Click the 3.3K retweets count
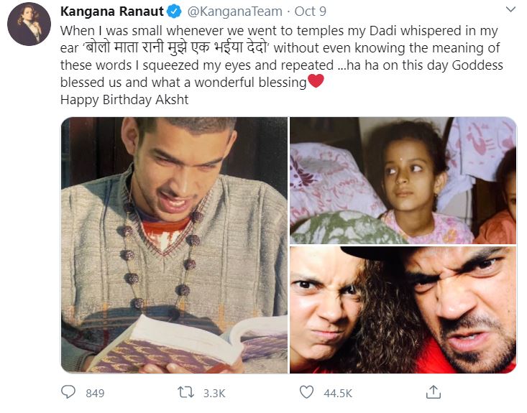This screenshot has width=527, height=413. point(214,393)
